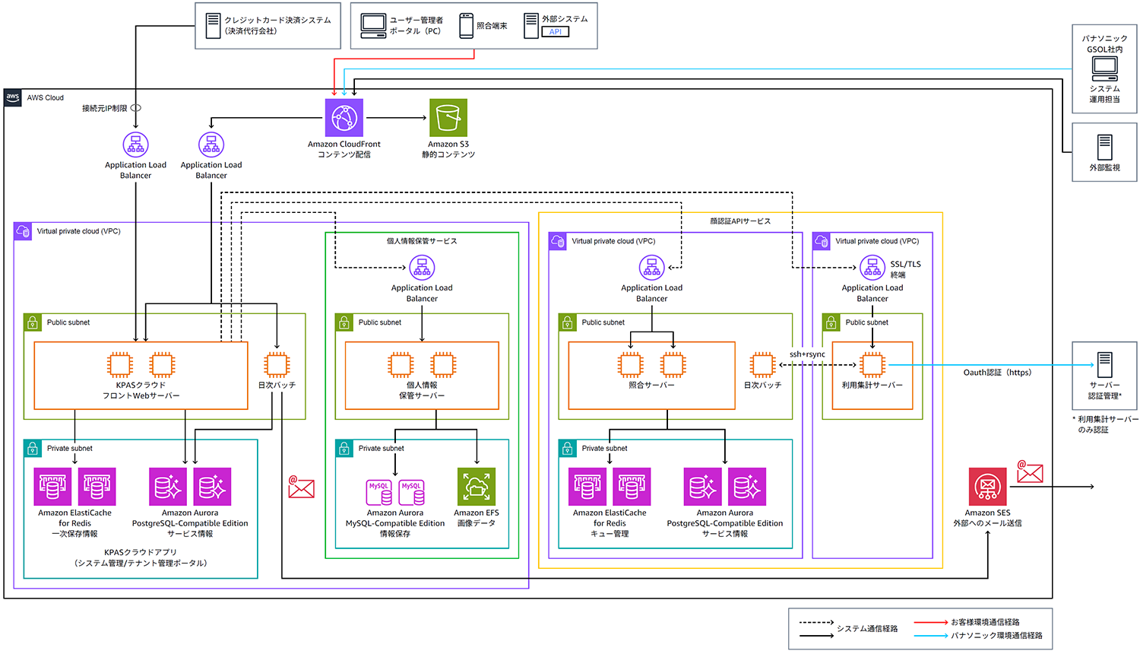Image resolution: width=1140 pixels, height=651 pixels.
Task: Click the 顔認証APIサービス title text
Action: click(x=740, y=221)
